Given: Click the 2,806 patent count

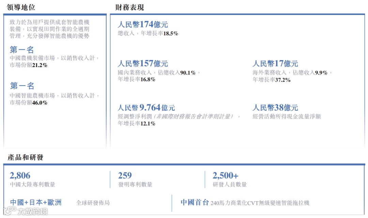Looking at the screenshot, I should point(20,176).
